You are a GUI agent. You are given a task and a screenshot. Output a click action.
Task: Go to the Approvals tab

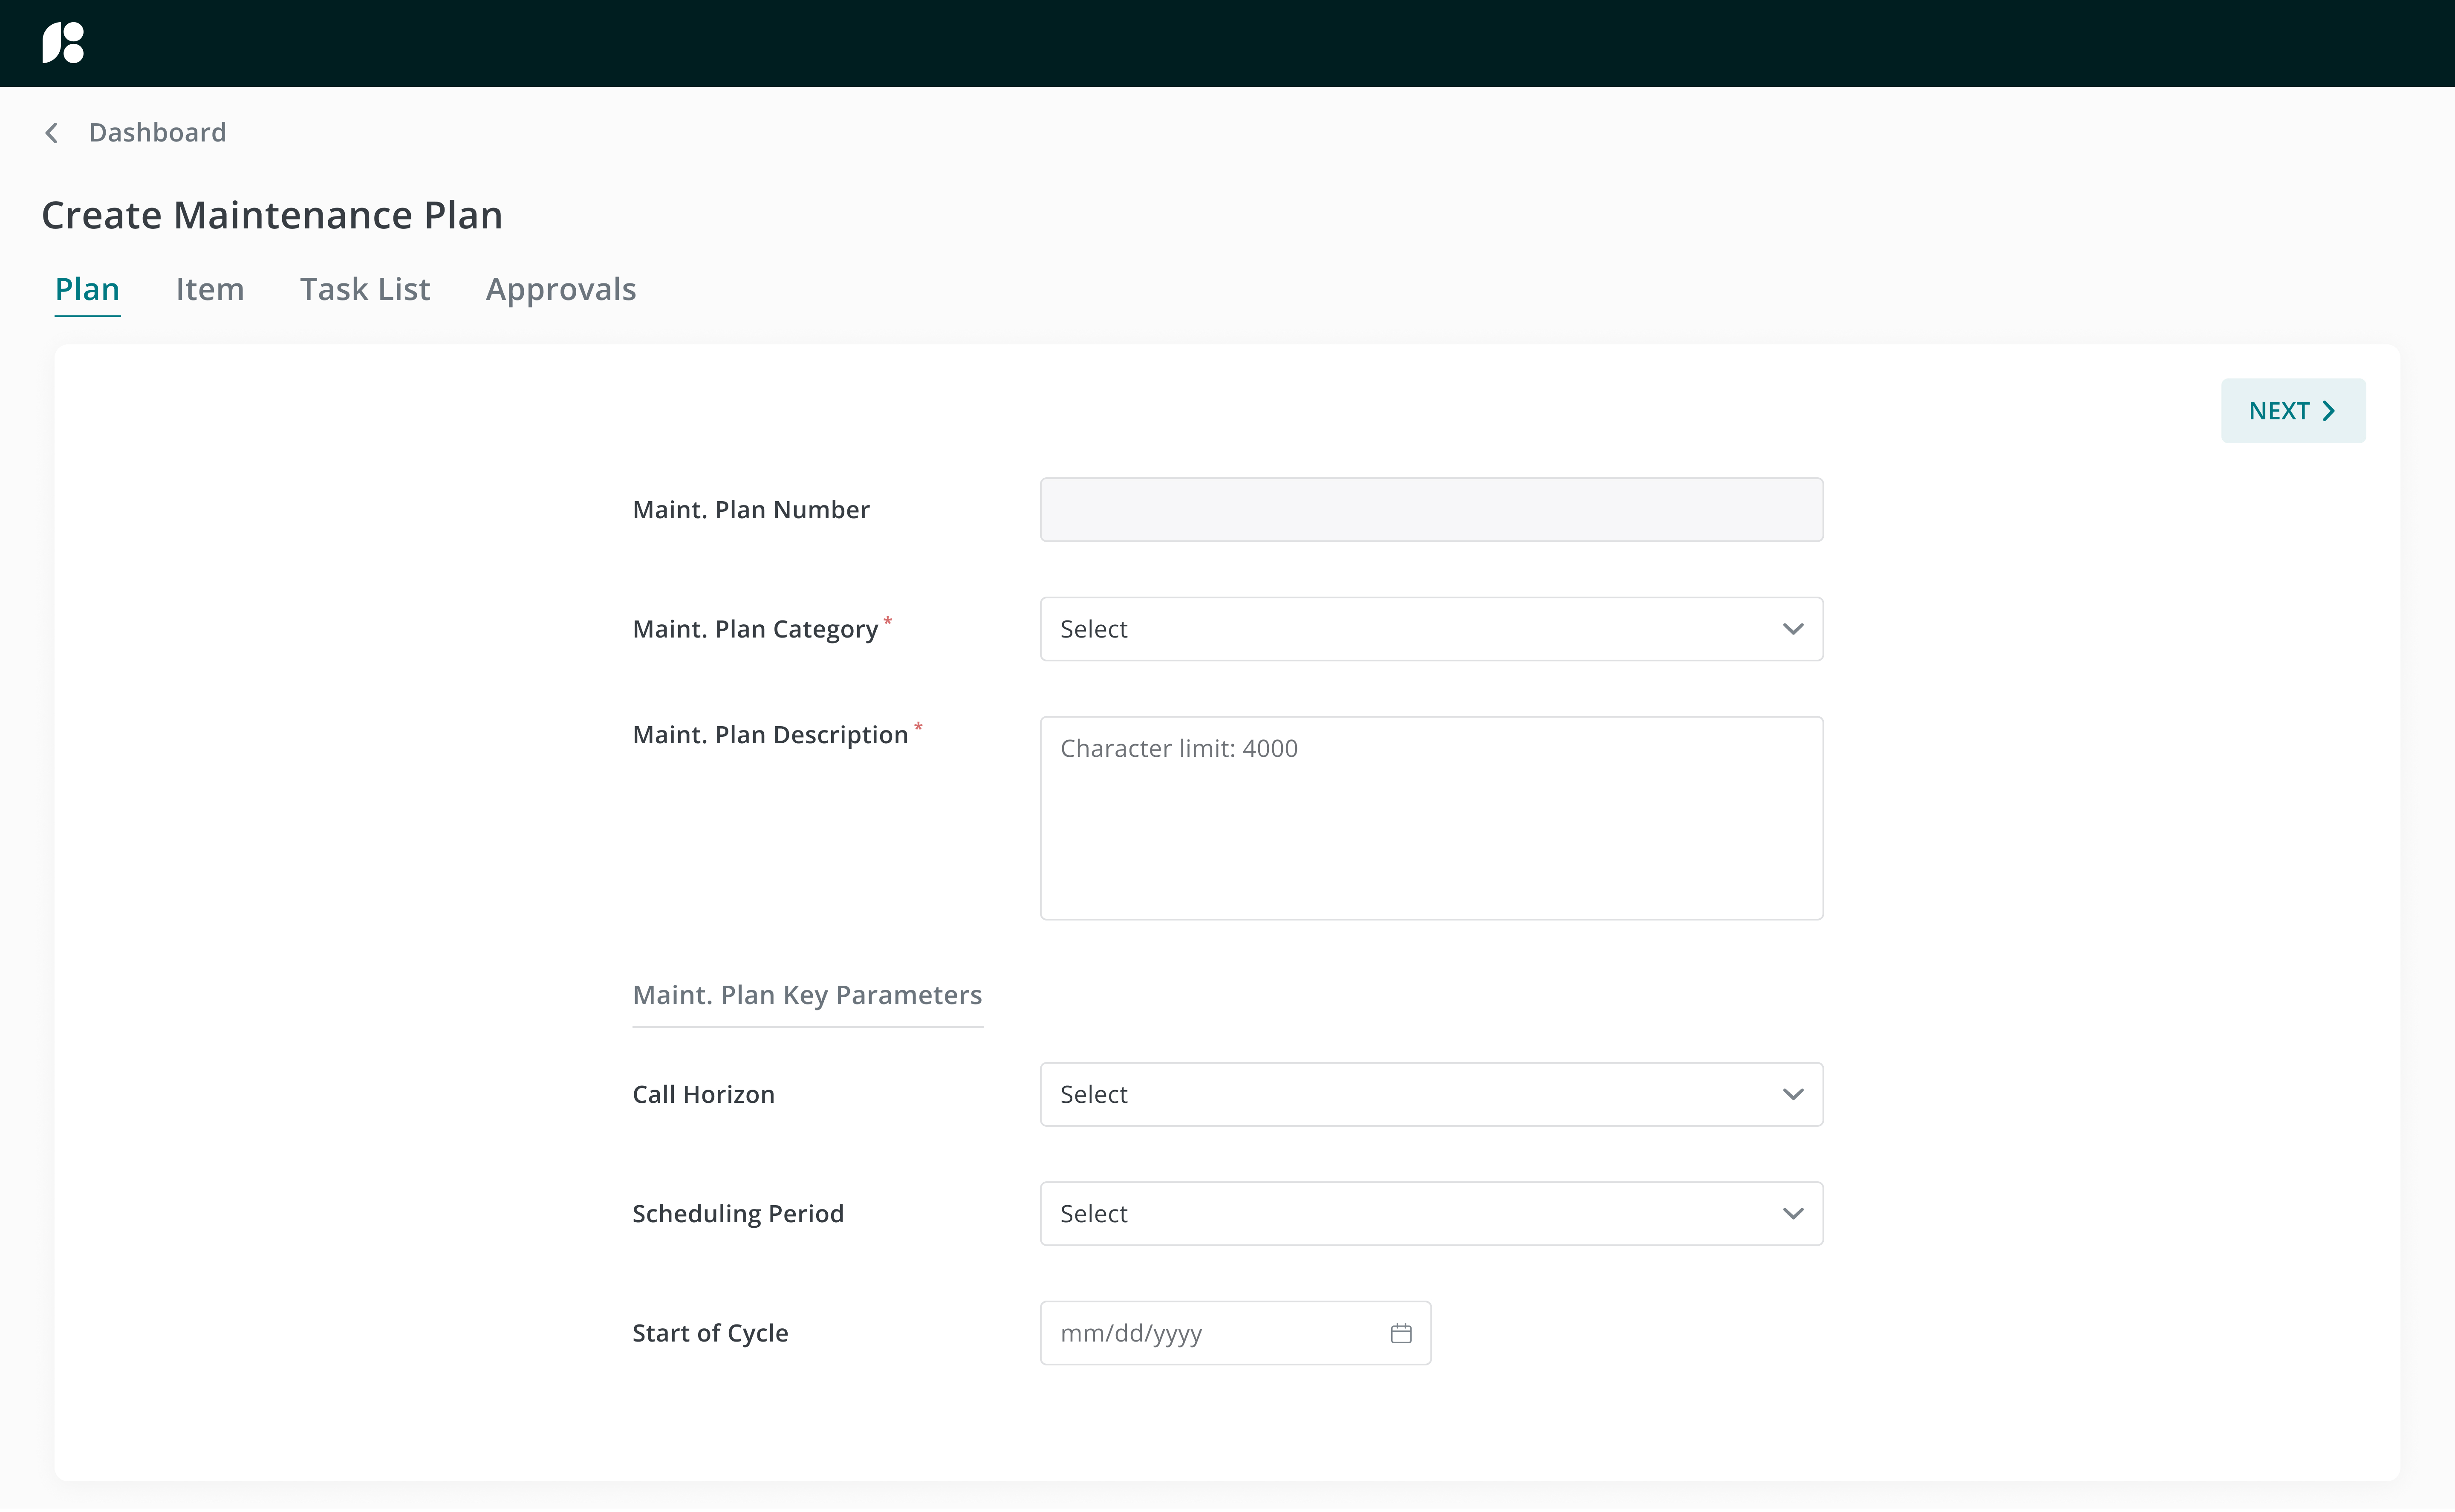560,289
